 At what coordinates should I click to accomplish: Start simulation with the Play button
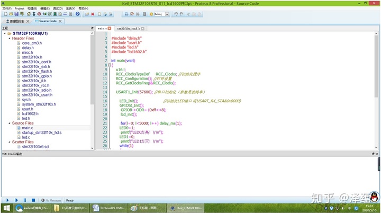click(7, 200)
